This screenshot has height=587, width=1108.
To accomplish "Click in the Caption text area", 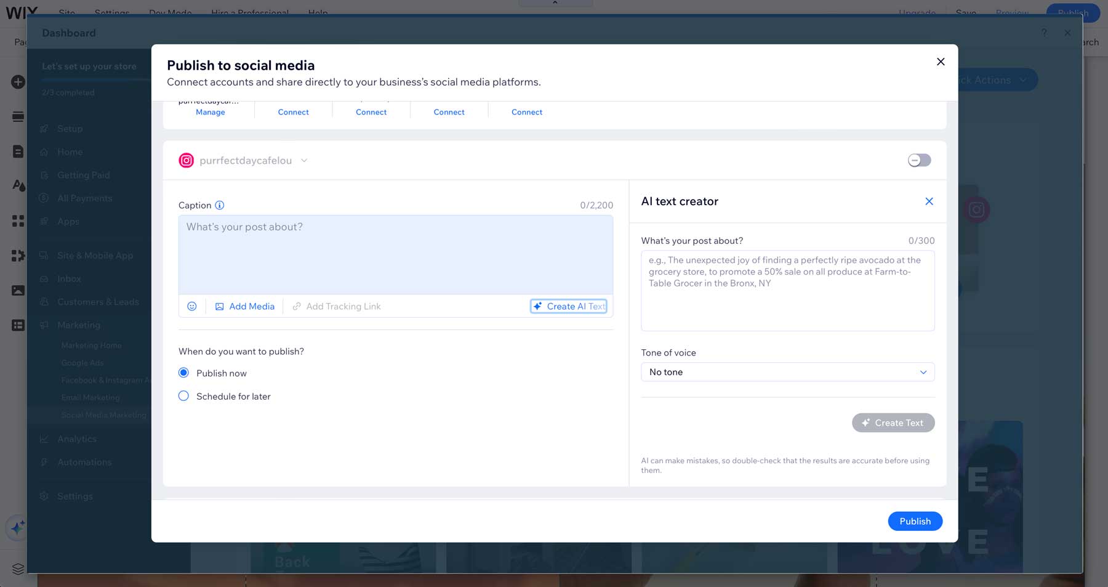I will point(395,254).
